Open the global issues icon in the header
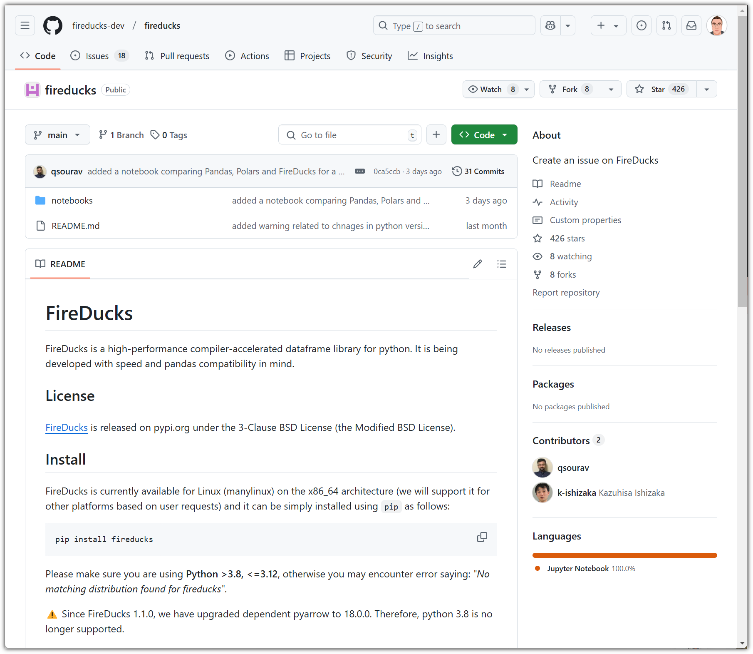This screenshot has height=654, width=753. pos(642,25)
